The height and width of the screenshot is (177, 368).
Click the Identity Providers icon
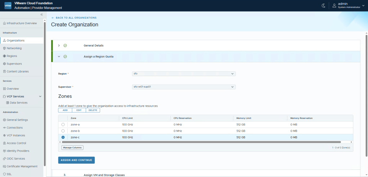pyautogui.click(x=4, y=151)
